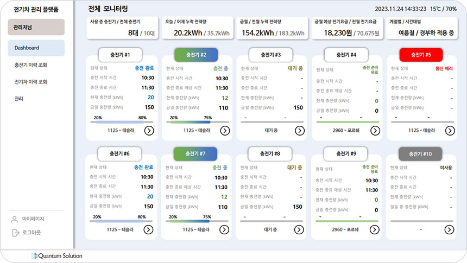Image resolution: width=467 pixels, height=263 pixels.
Task: Click arrow icon on 충전기 #3 card
Action: 299,130
